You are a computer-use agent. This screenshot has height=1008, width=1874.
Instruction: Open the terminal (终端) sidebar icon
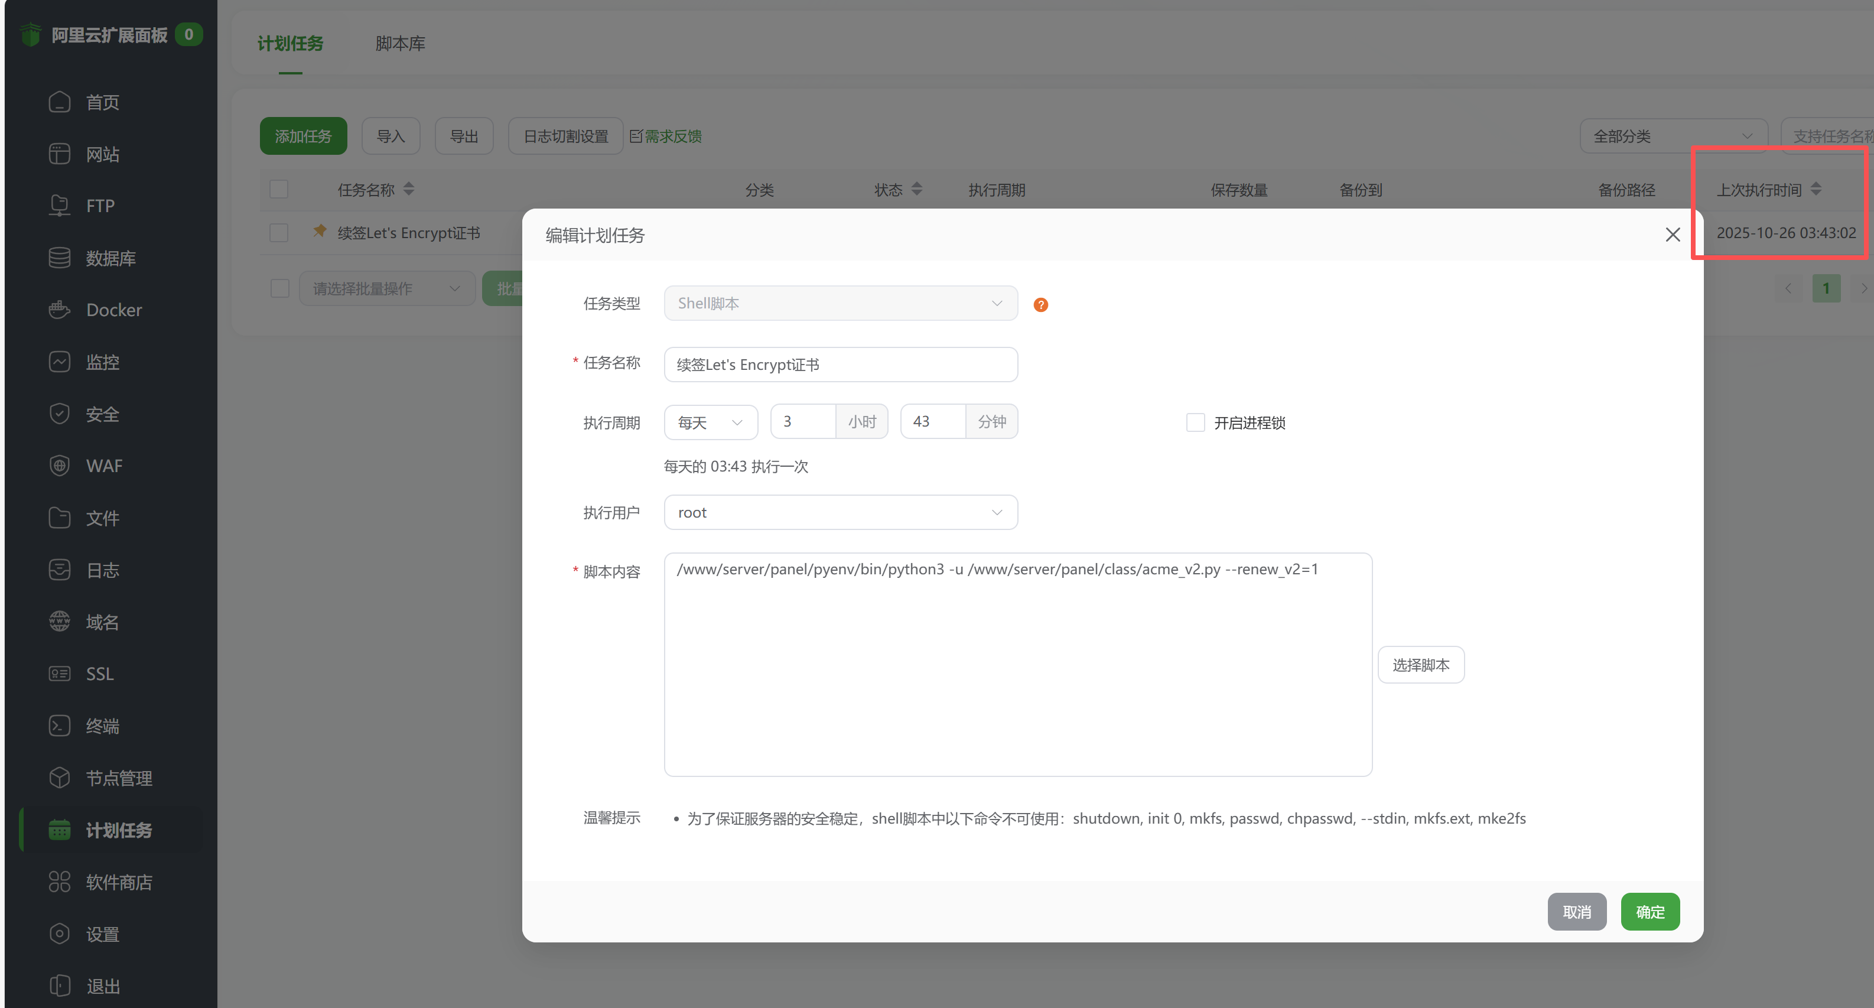pyautogui.click(x=60, y=726)
